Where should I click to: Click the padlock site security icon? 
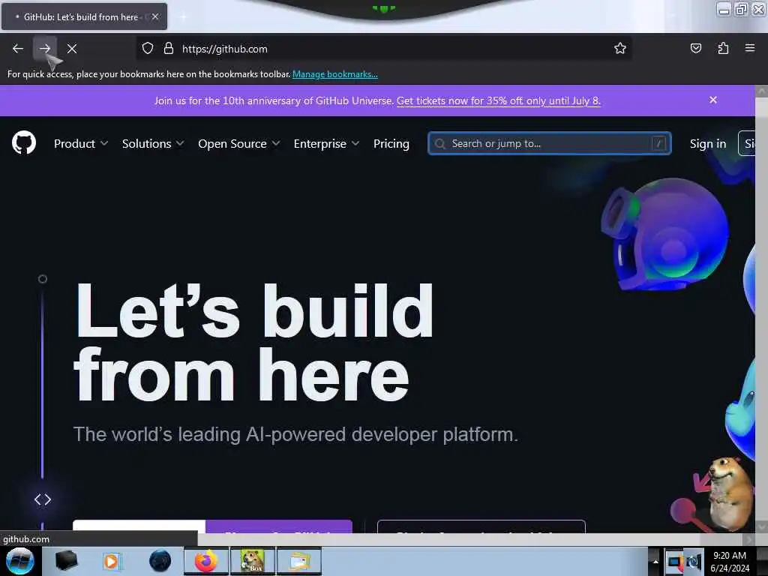tap(169, 49)
